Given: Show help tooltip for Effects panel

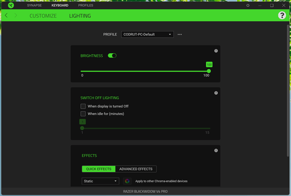Looking at the screenshot, I should point(216,151).
